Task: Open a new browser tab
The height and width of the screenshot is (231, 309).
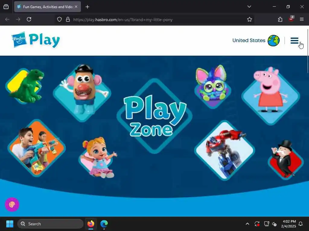Action: pos(87,7)
